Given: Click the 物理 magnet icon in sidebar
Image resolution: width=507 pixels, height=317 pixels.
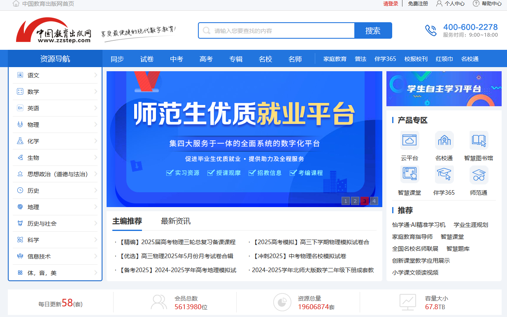Looking at the screenshot, I should tap(20, 125).
